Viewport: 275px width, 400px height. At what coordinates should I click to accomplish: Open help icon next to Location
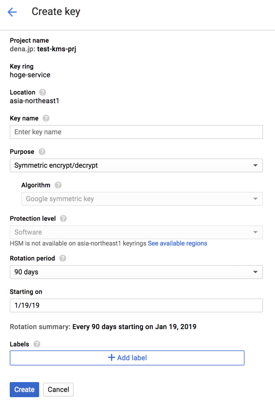tap(43, 92)
